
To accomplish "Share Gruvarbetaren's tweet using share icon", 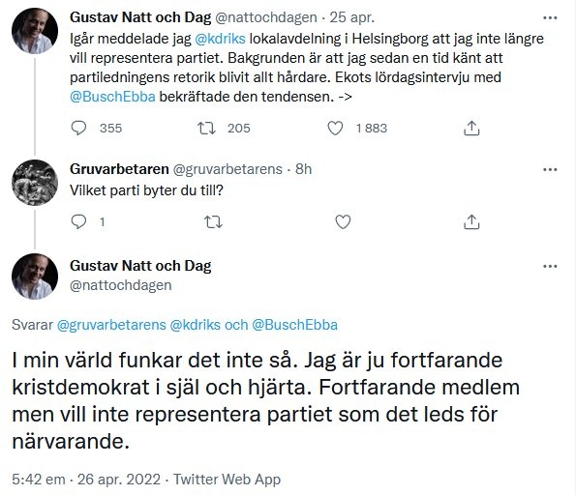I will coord(471,221).
